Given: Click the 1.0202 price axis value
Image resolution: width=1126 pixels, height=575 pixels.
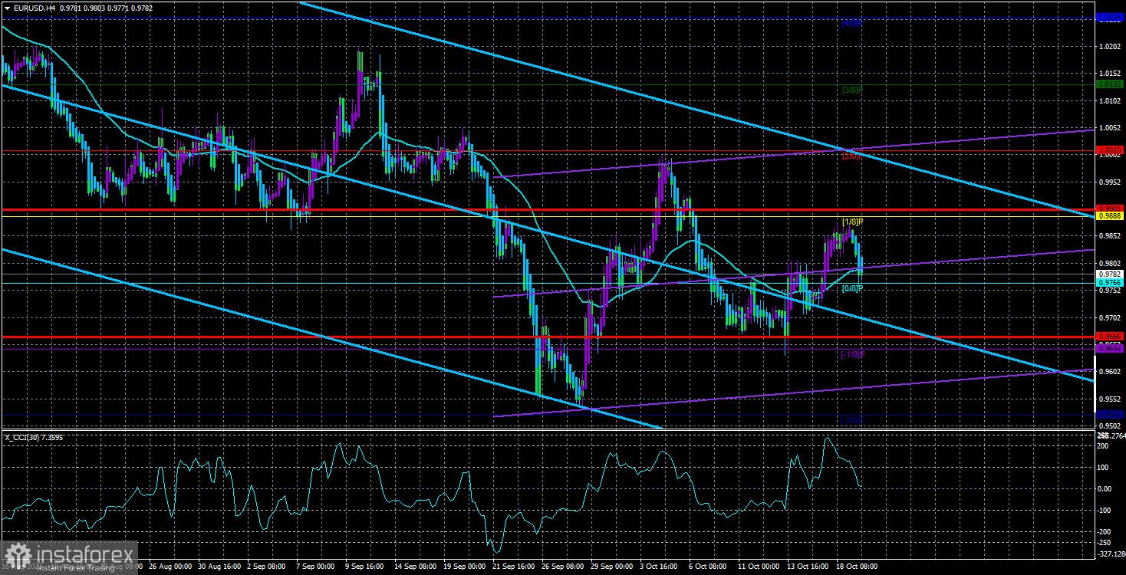Looking at the screenshot, I should [x=1110, y=47].
